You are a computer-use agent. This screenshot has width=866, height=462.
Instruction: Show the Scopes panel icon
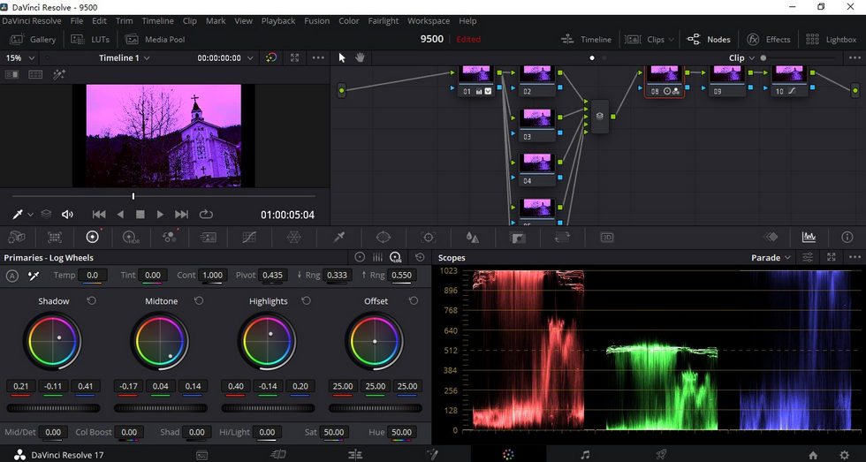pos(809,237)
